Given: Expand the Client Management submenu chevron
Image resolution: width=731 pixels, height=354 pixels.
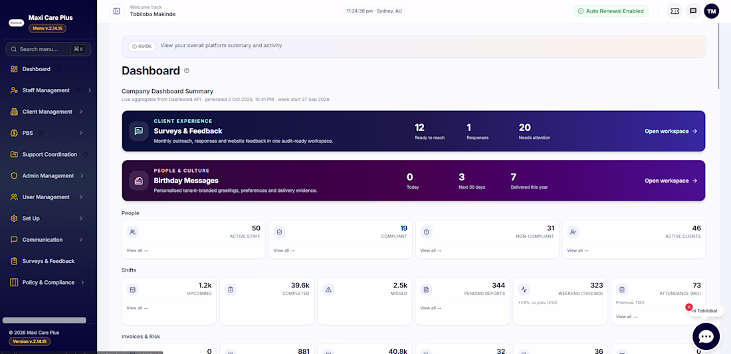Looking at the screenshot, I should click(81, 112).
